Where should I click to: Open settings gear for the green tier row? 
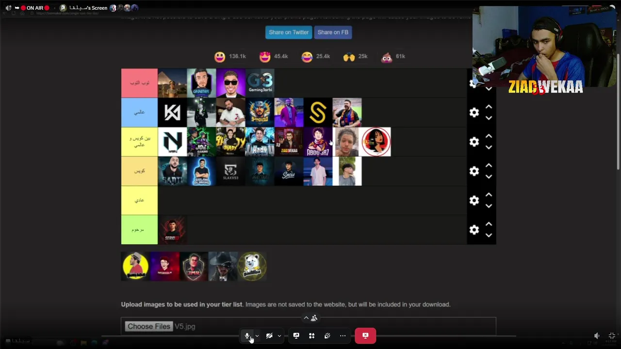coord(474,230)
